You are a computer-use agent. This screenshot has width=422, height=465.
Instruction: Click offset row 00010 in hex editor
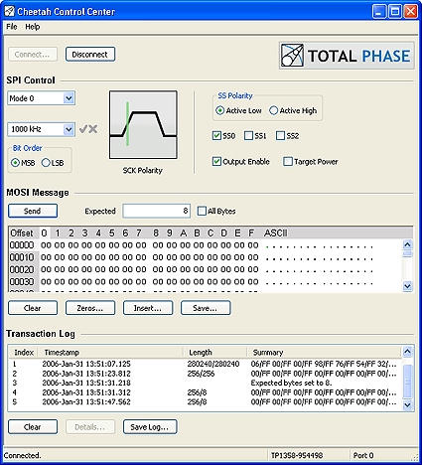[x=22, y=257]
